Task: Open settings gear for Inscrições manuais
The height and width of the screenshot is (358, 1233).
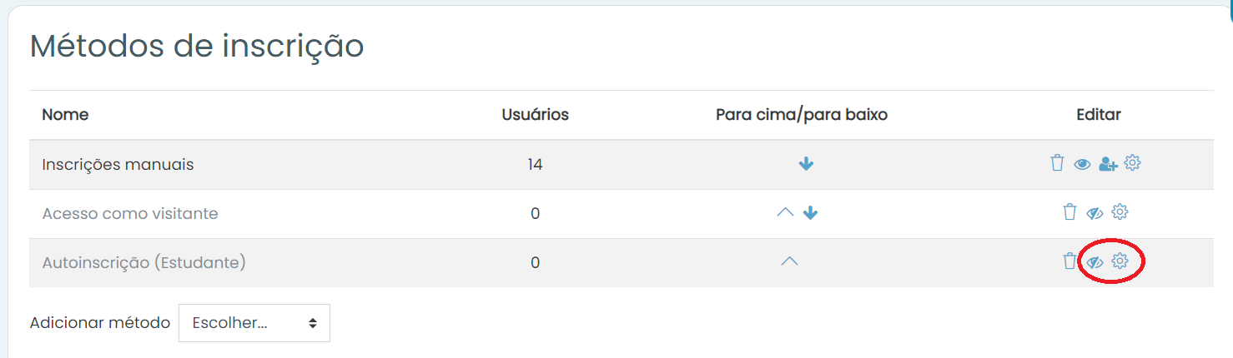Action: tap(1132, 163)
